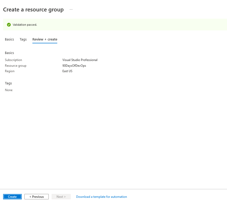Switch to the Basics tab
This screenshot has height=203, width=227.
coord(9,39)
